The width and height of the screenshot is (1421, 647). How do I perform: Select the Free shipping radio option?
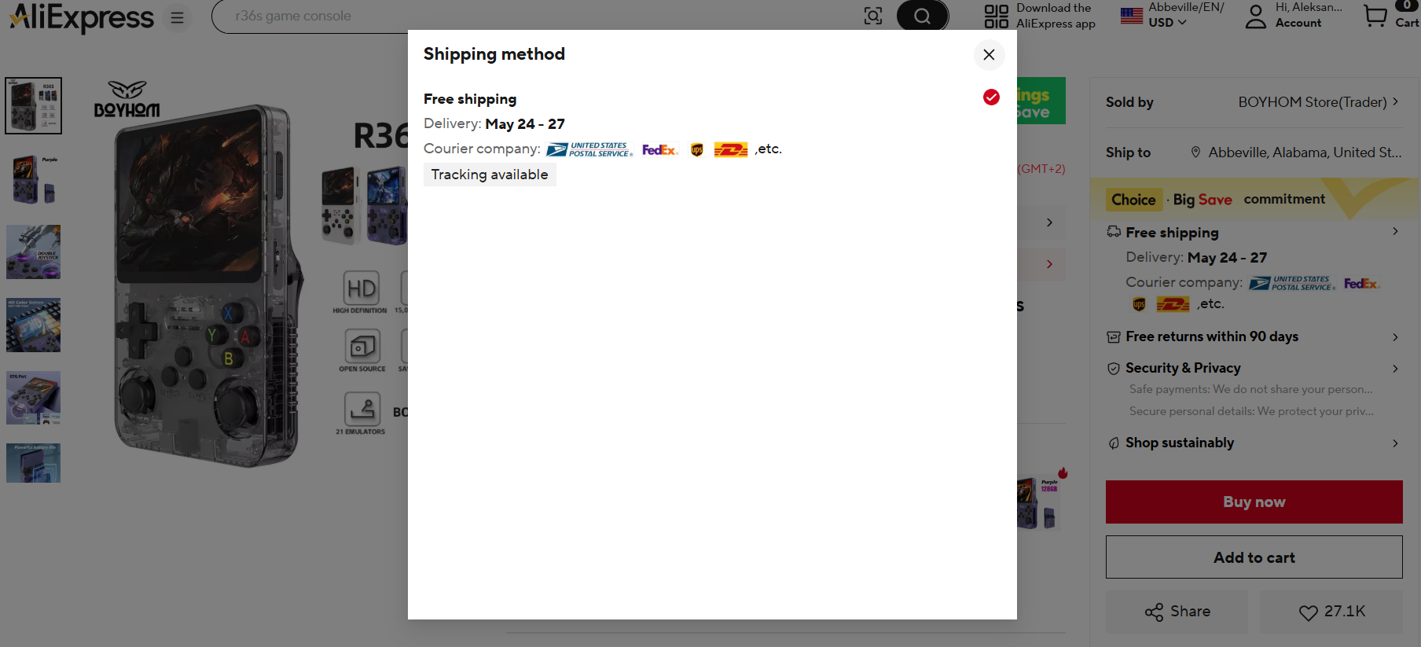point(991,97)
